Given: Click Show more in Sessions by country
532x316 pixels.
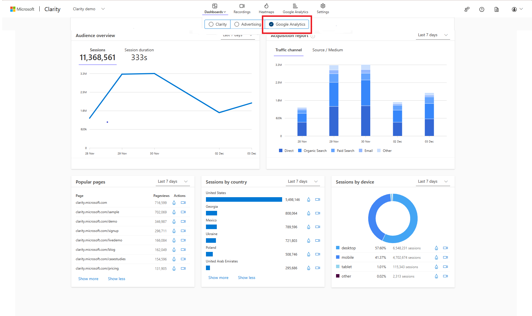Looking at the screenshot, I should pos(218,278).
